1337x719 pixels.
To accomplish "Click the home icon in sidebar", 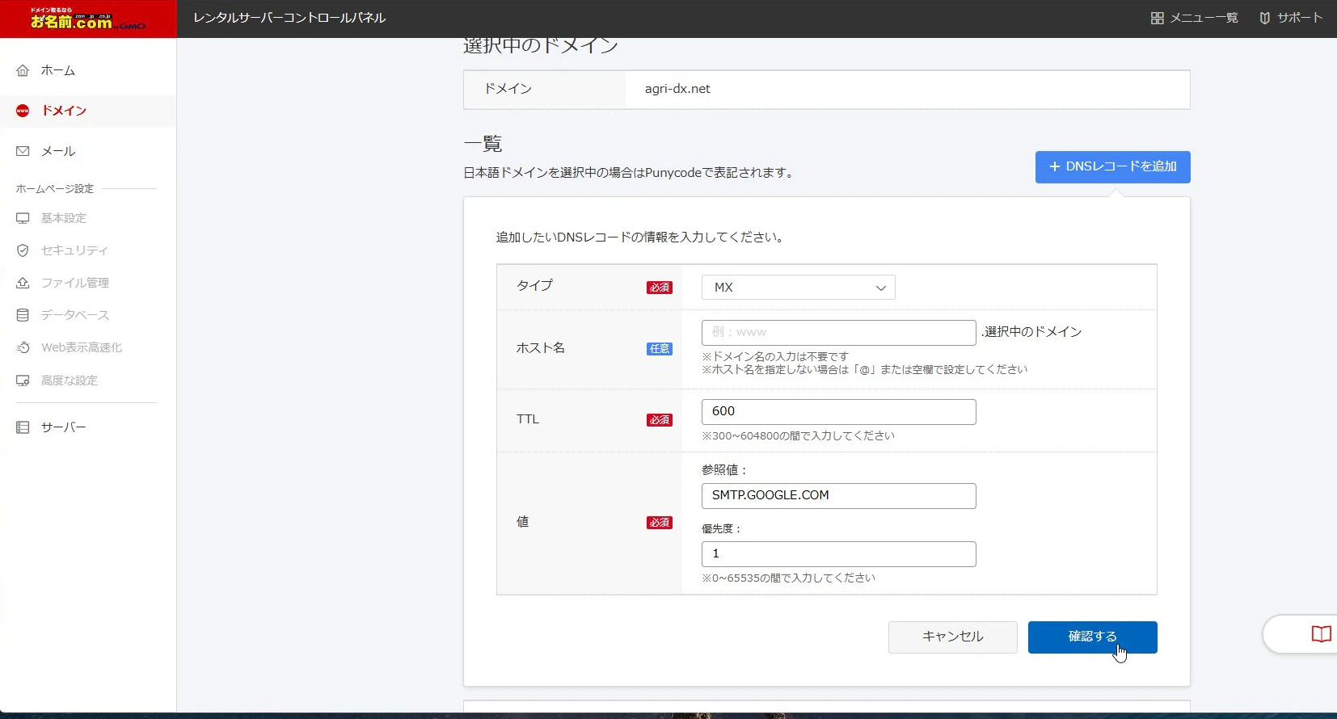I will pos(23,70).
